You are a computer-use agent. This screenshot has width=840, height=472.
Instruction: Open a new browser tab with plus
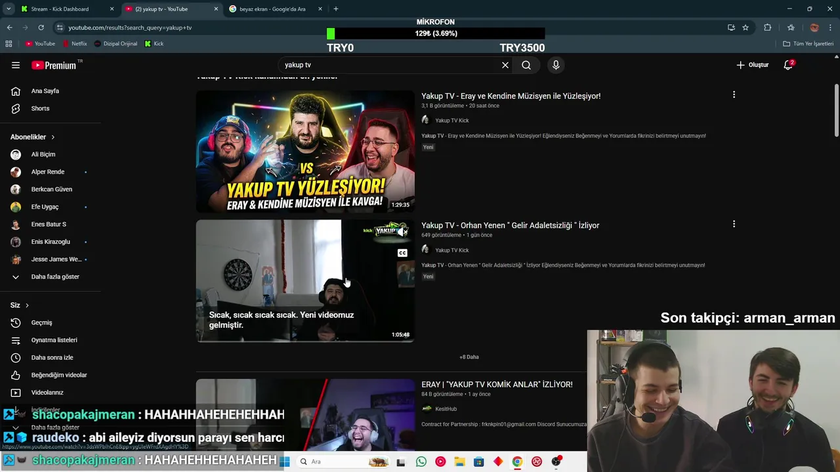336,9
